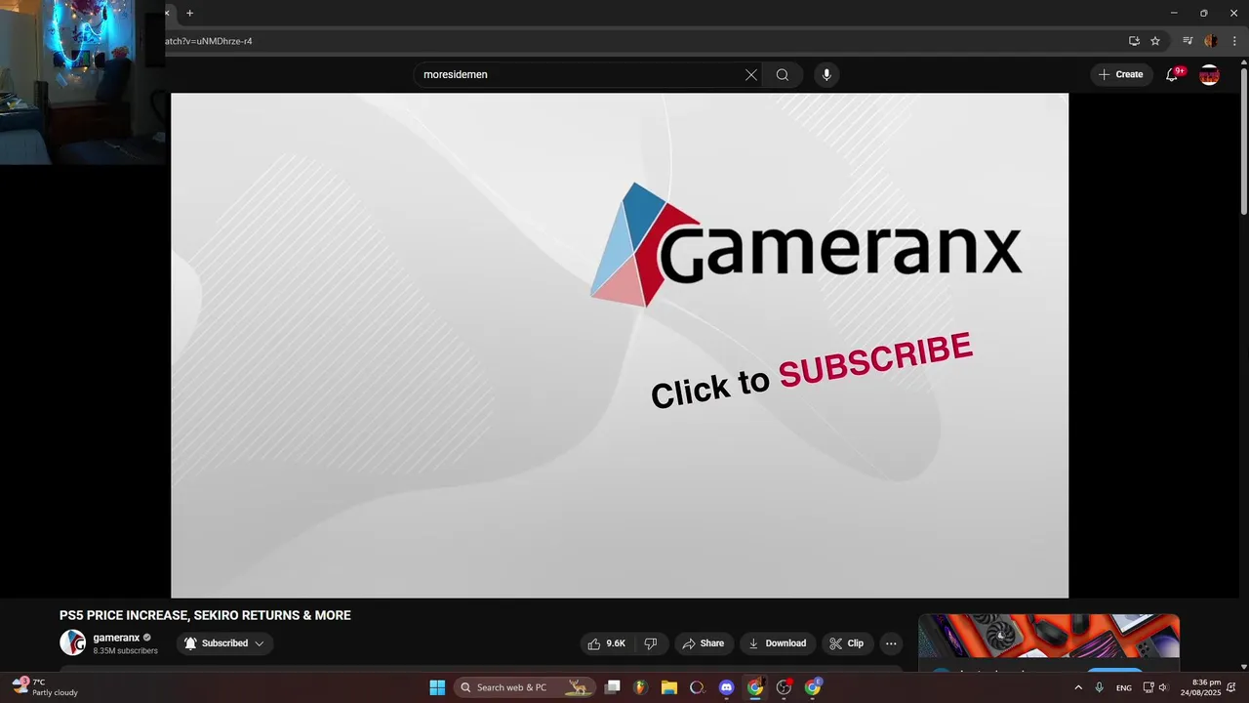Open the YouTube account avatar menu

click(1209, 74)
